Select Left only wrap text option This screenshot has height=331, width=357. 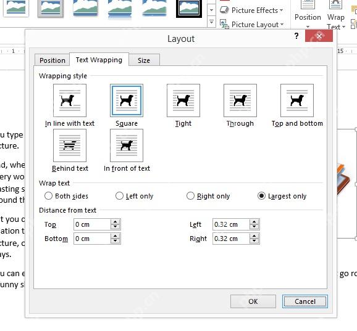135,196
